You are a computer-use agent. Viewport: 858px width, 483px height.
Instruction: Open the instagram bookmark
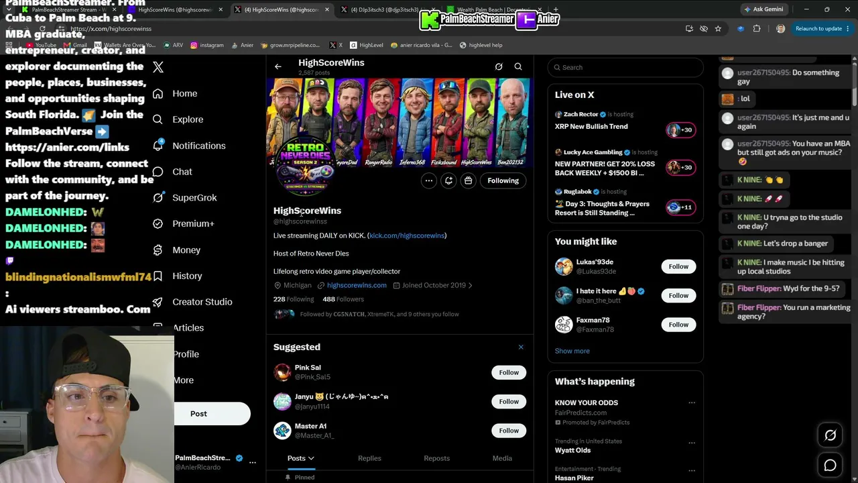(x=207, y=45)
